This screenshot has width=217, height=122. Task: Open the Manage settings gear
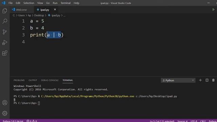tap(5, 113)
